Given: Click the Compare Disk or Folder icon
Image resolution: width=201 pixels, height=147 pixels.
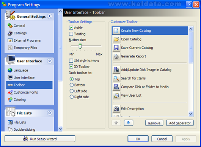Looking at the screenshot, I should pyautogui.click(x=116, y=87).
